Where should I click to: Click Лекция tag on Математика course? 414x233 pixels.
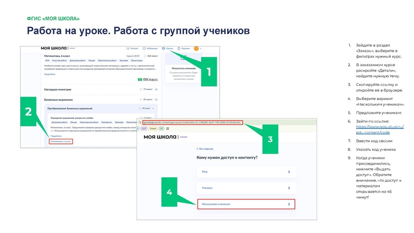[x=92, y=61]
